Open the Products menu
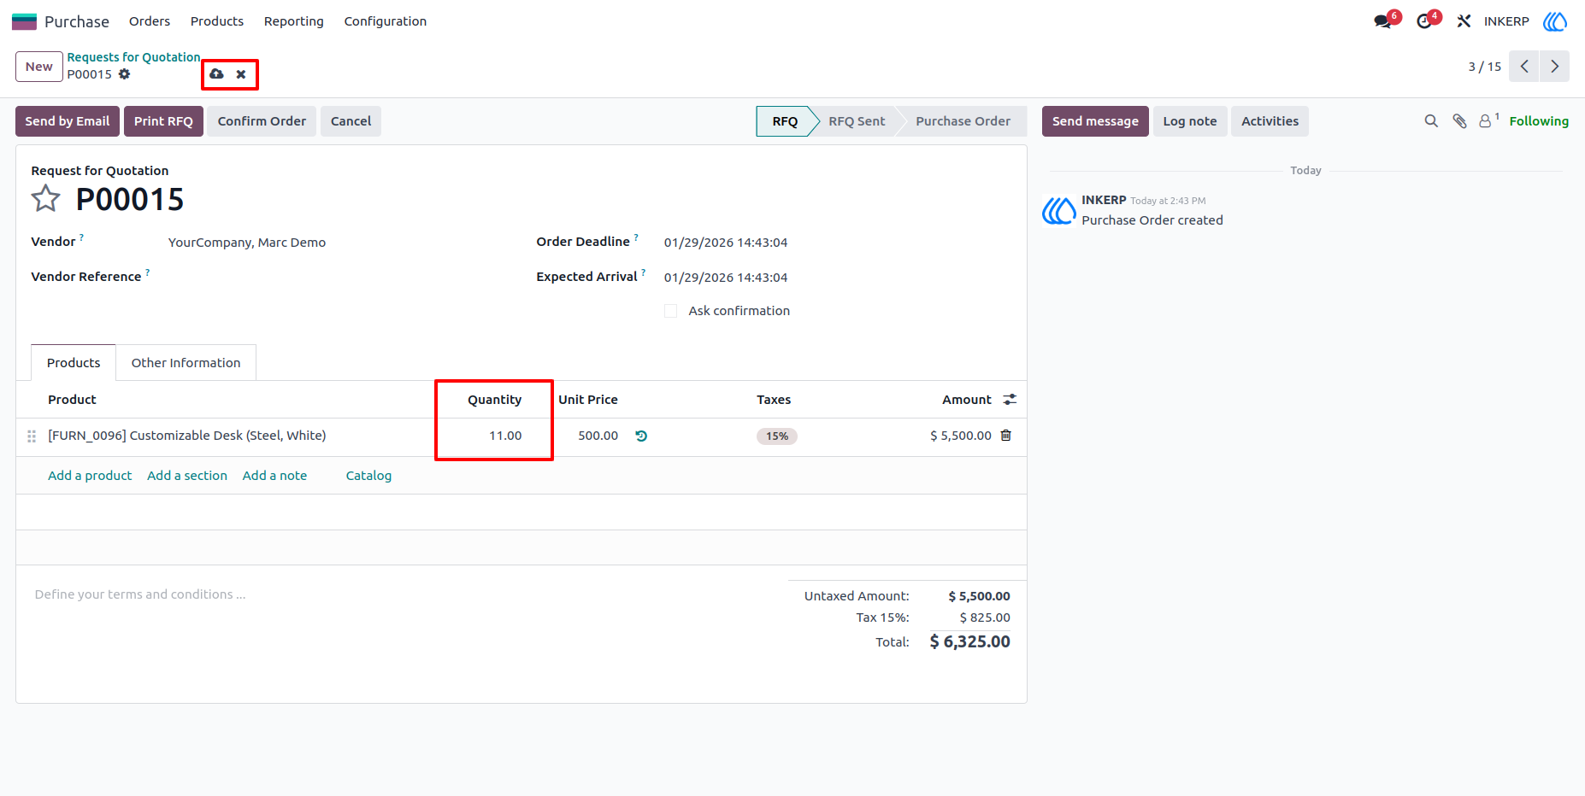Viewport: 1585px width, 796px height. [x=217, y=21]
